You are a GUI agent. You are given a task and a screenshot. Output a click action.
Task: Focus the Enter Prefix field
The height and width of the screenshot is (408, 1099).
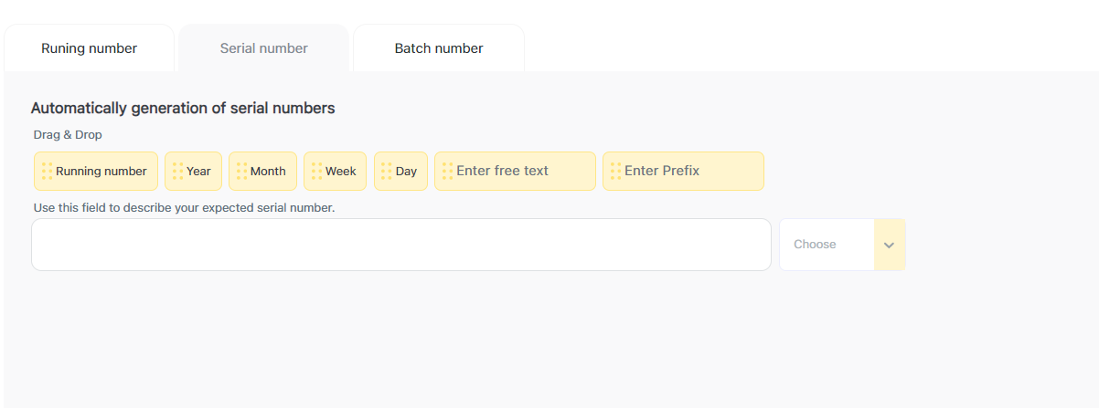click(689, 172)
